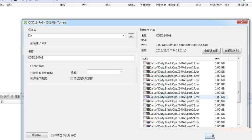Sort by 下载速度 column in main window
Image resolution: width=252 pixels, height=140 pixels.
tap(145, 5)
